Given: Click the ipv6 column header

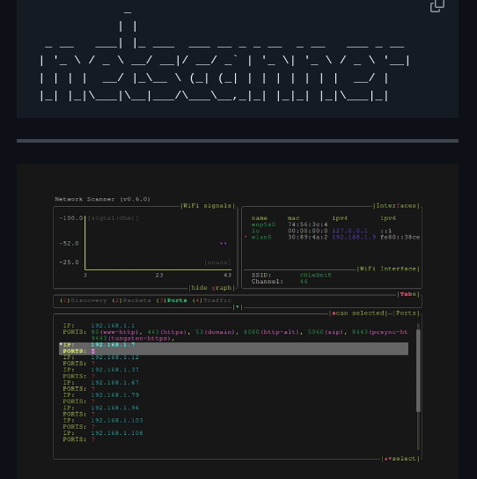Looking at the screenshot, I should tap(388, 218).
